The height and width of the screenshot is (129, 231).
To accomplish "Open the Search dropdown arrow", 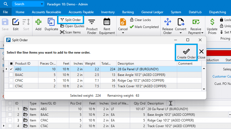I will 42,4.
